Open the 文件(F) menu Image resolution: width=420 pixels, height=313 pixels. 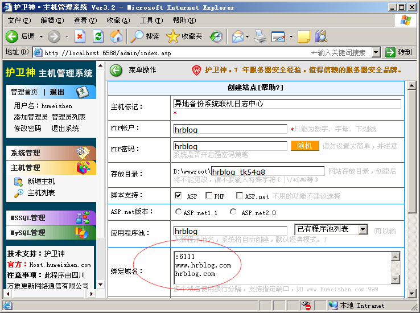pos(19,20)
